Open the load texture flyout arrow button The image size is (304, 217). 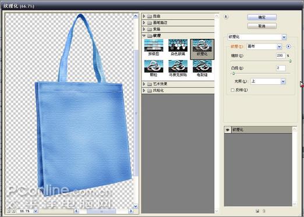[x=288, y=46]
